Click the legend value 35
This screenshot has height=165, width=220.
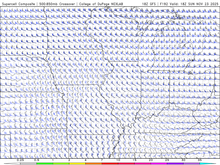point(200,160)
